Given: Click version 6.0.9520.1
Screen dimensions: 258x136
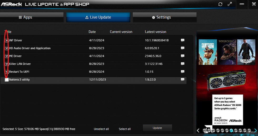Looking at the screenshot, I should coord(152,48).
